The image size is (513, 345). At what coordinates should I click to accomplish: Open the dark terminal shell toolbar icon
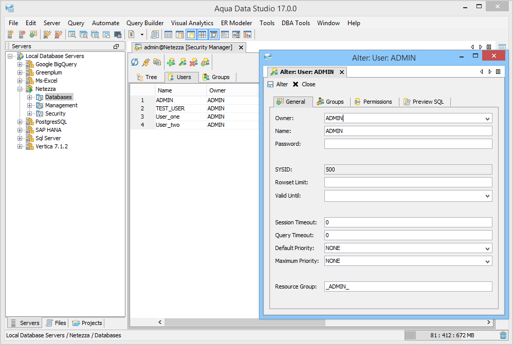point(117,34)
